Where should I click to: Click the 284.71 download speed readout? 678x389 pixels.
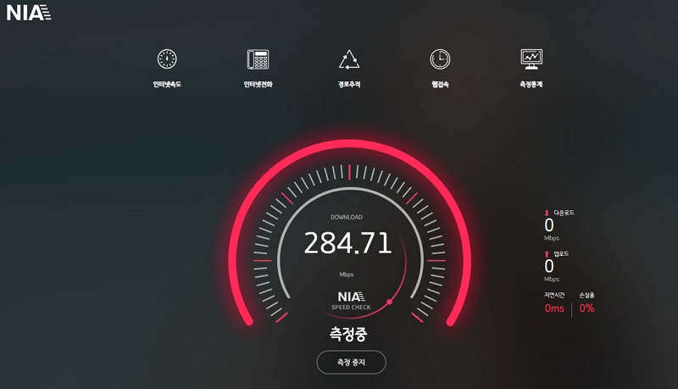point(347,244)
